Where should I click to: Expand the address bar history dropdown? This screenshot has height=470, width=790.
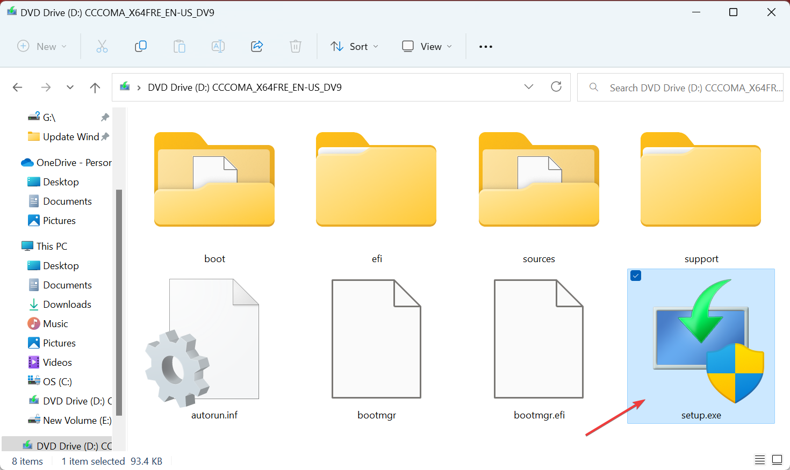tap(529, 87)
